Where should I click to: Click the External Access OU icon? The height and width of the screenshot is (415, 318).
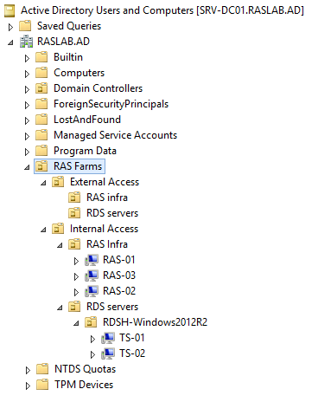coord(58,182)
